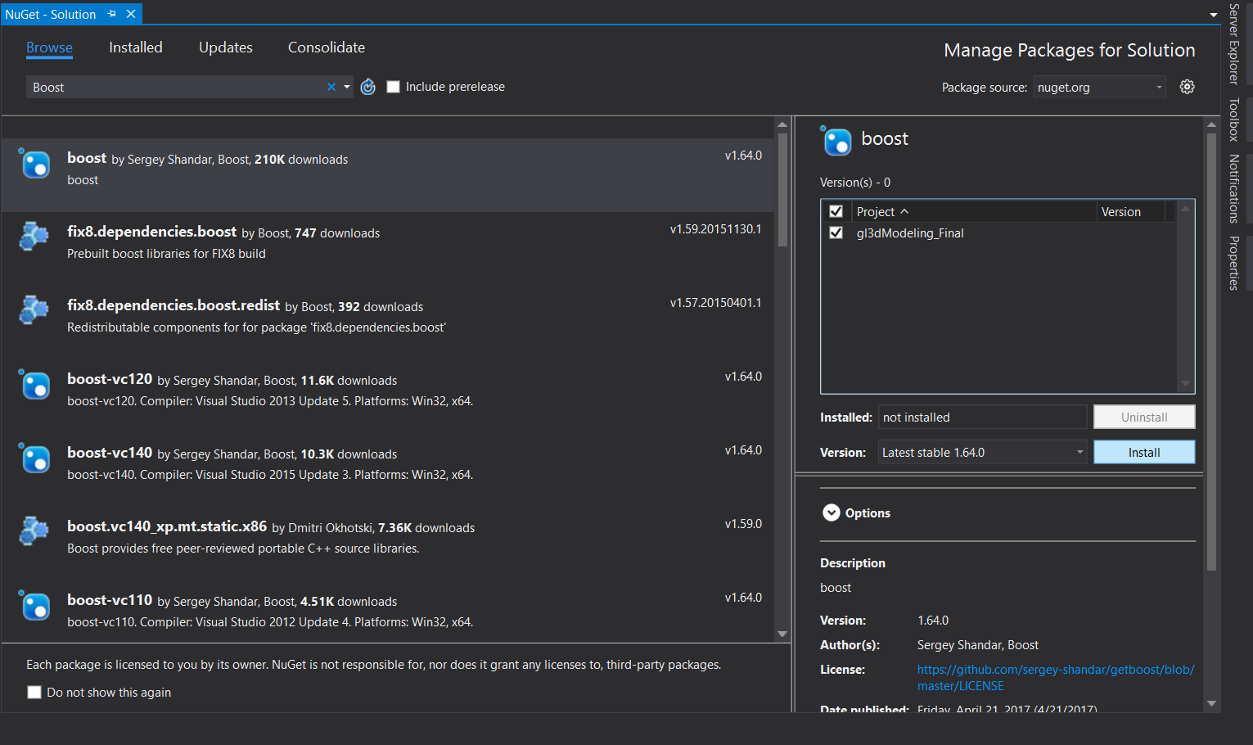Click the package list scroll down arrow
Image resolution: width=1253 pixels, height=745 pixels.
point(782,634)
